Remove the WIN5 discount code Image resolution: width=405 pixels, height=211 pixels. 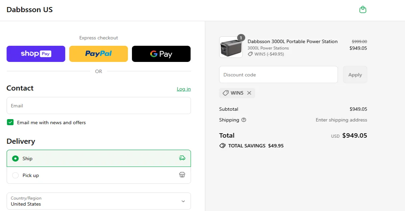tap(249, 93)
